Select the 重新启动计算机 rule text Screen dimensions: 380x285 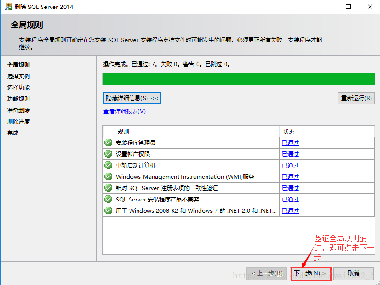click(x=136, y=166)
